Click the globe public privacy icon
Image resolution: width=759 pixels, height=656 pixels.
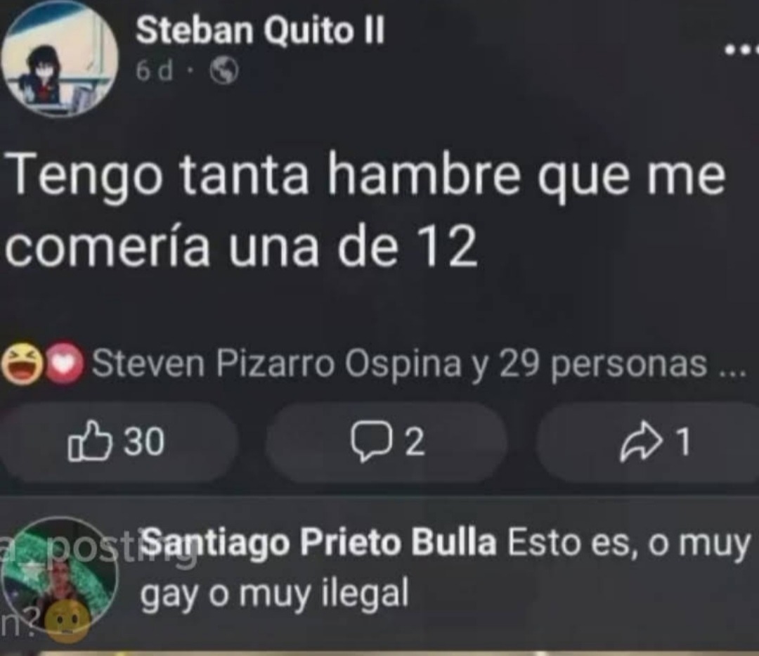223,71
